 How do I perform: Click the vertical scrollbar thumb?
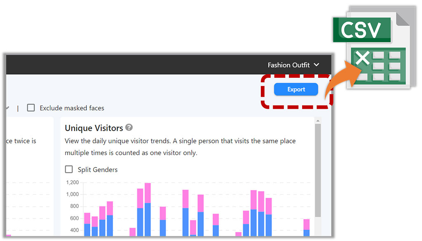[x=317, y=169]
